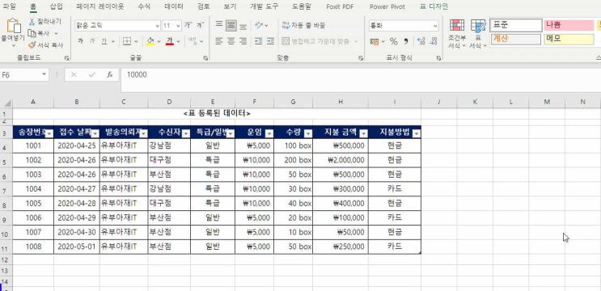This screenshot has width=601, height=291.
Task: Open number format dropdown showing 통화
Action: (435, 26)
